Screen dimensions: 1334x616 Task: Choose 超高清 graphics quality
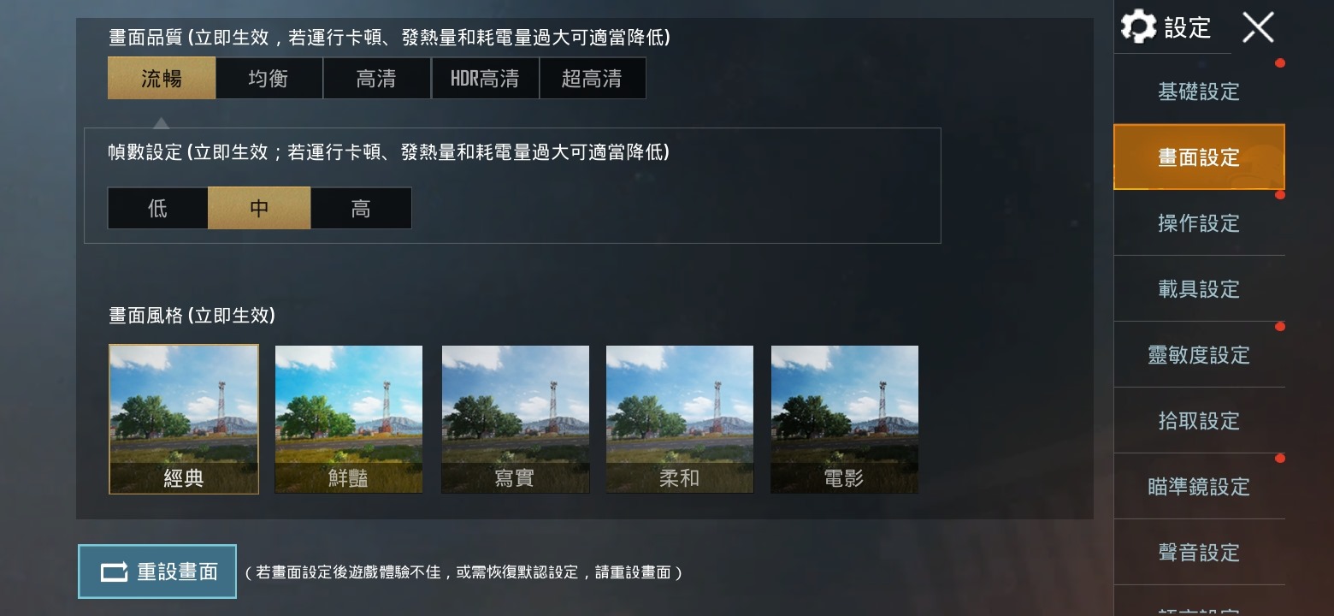[x=592, y=79]
